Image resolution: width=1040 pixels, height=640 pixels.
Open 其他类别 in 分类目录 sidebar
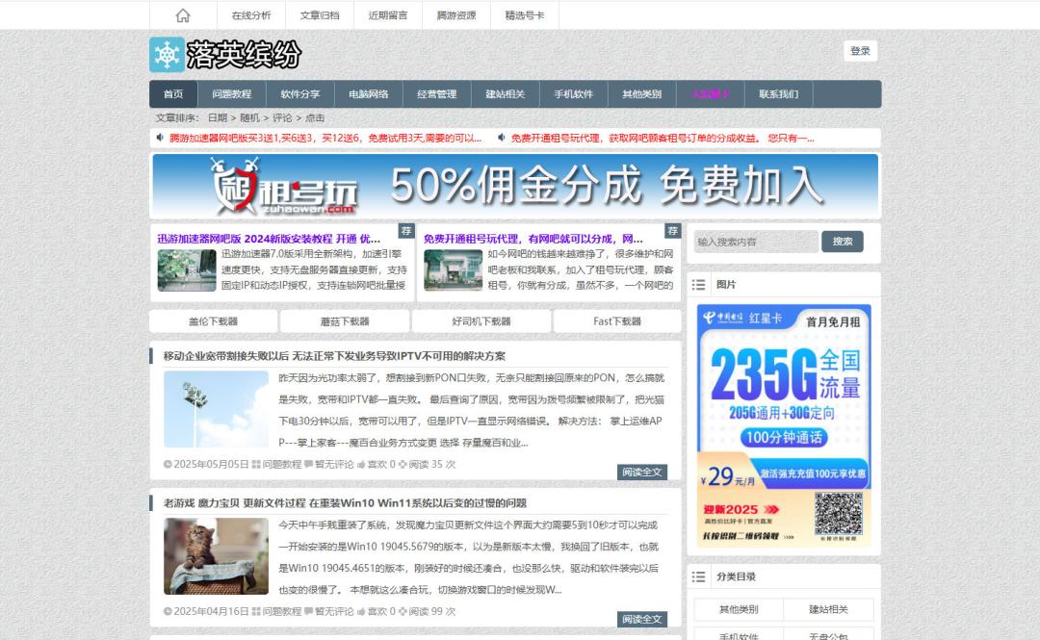tap(739, 609)
